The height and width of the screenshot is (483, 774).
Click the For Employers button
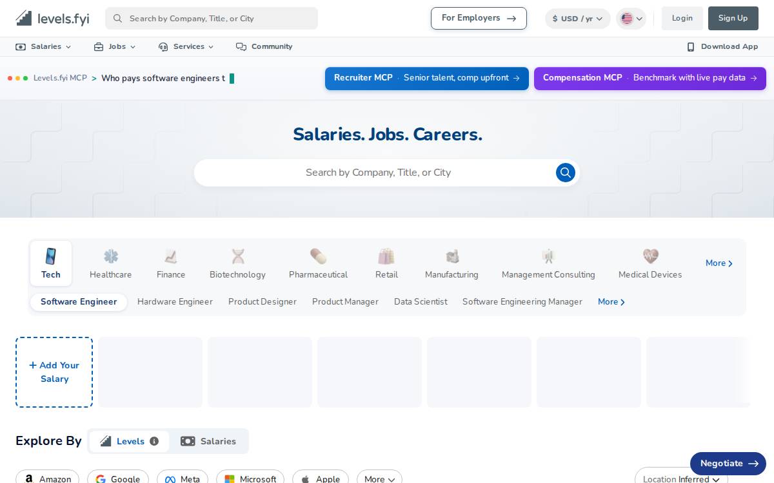[479, 18]
